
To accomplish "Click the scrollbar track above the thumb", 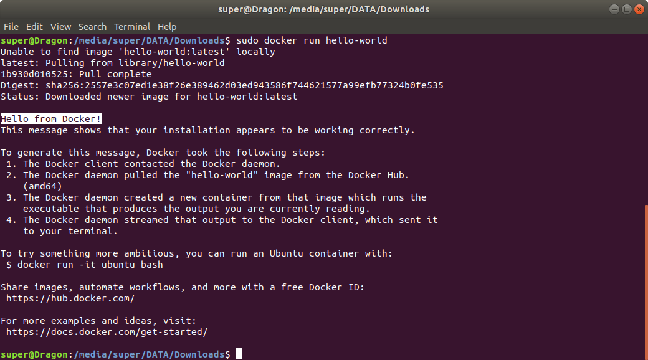I will tap(646, 119).
